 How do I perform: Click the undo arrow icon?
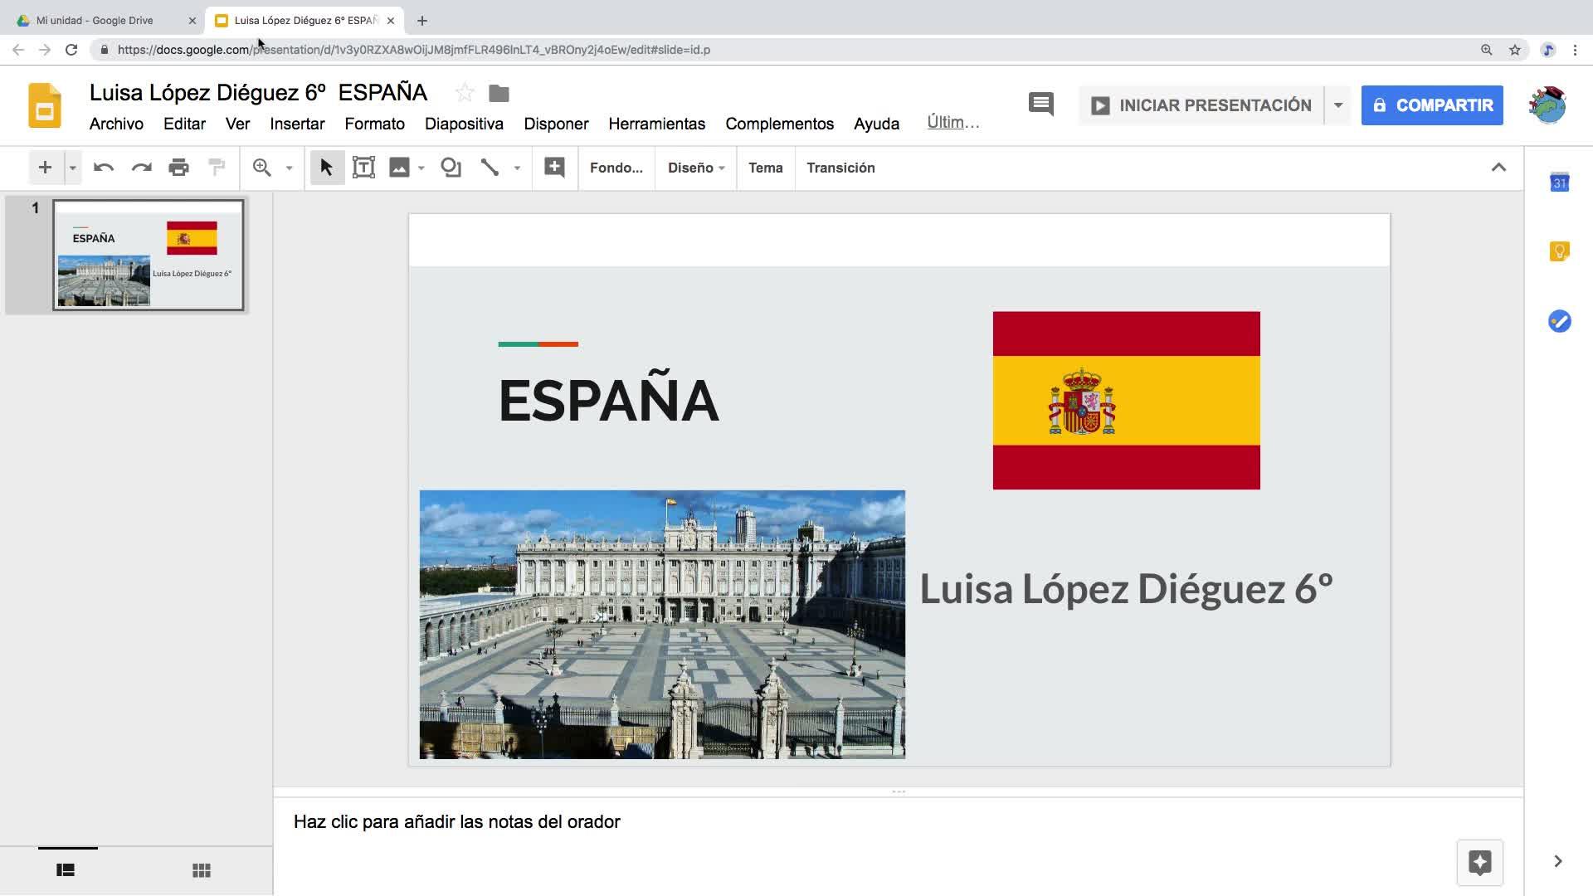[x=104, y=168]
